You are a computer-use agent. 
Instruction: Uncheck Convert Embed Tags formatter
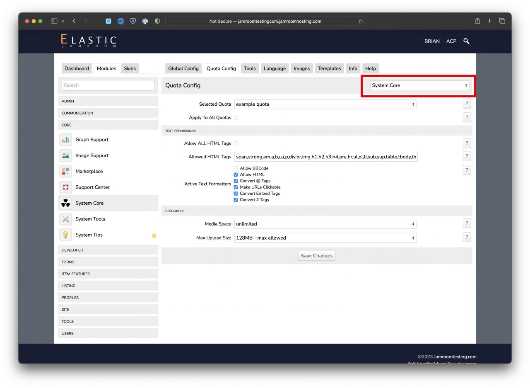click(236, 193)
